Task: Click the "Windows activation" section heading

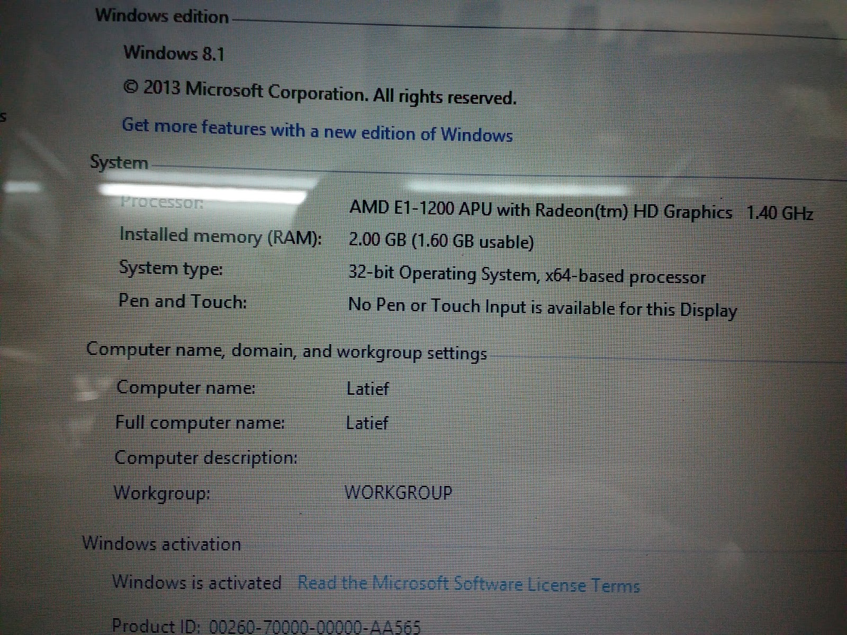Action: pos(161,543)
